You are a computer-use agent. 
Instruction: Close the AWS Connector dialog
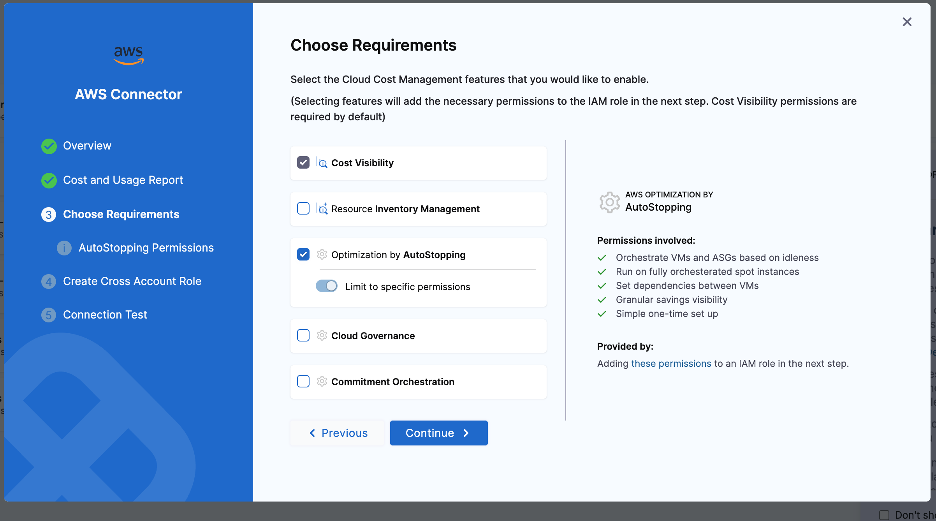907,22
